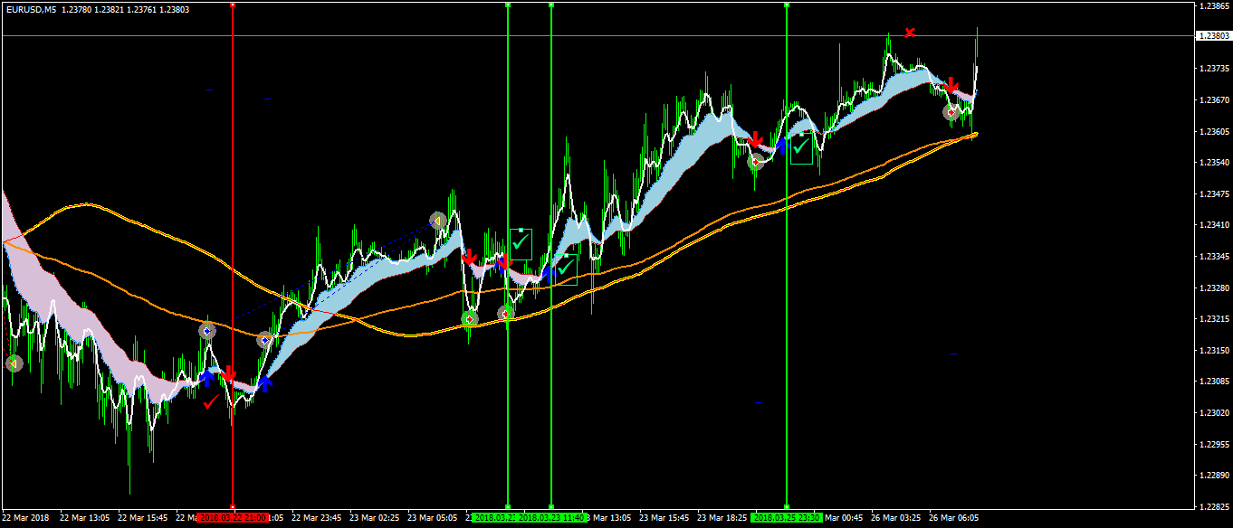Click the rightmost gray circle with red marker
Viewport: 1233px width, 528px height.
coord(951,112)
